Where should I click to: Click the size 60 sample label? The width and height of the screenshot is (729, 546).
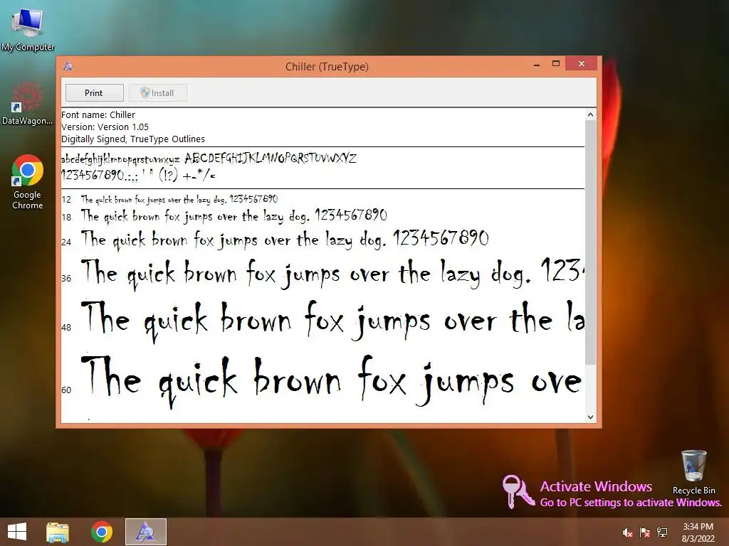(x=66, y=390)
